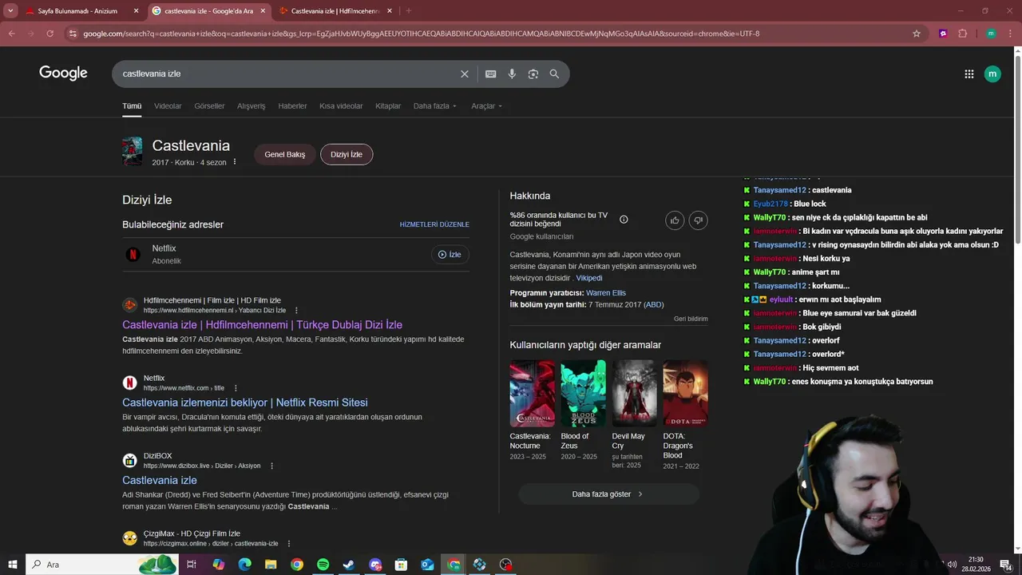Open the Google apps grid
Image resolution: width=1022 pixels, height=575 pixels.
tap(969, 73)
